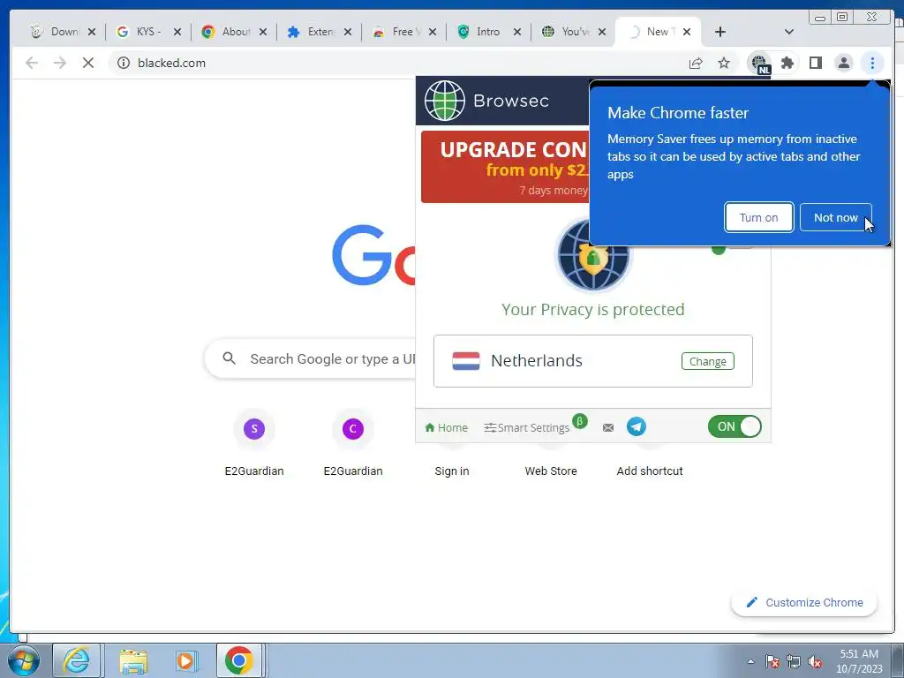Change the Netherlands VPN location

coord(707,361)
